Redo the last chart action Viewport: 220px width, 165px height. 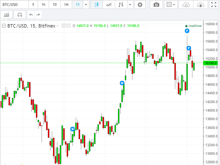[x=38, y=14]
